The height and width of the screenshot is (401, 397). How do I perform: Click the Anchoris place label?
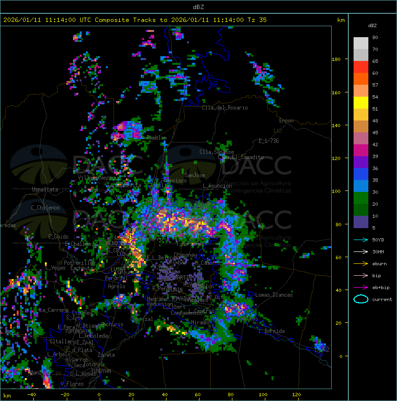[x=112, y=324]
